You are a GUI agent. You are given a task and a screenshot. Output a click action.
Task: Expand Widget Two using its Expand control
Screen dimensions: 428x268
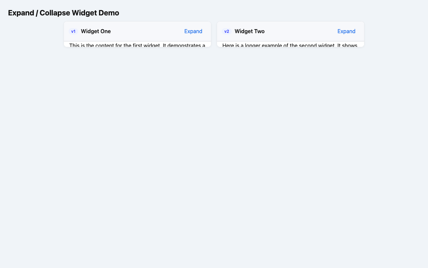(x=346, y=31)
